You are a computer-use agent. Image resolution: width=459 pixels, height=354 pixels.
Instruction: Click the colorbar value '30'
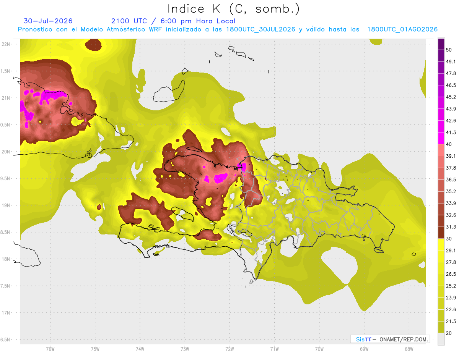click(449, 239)
